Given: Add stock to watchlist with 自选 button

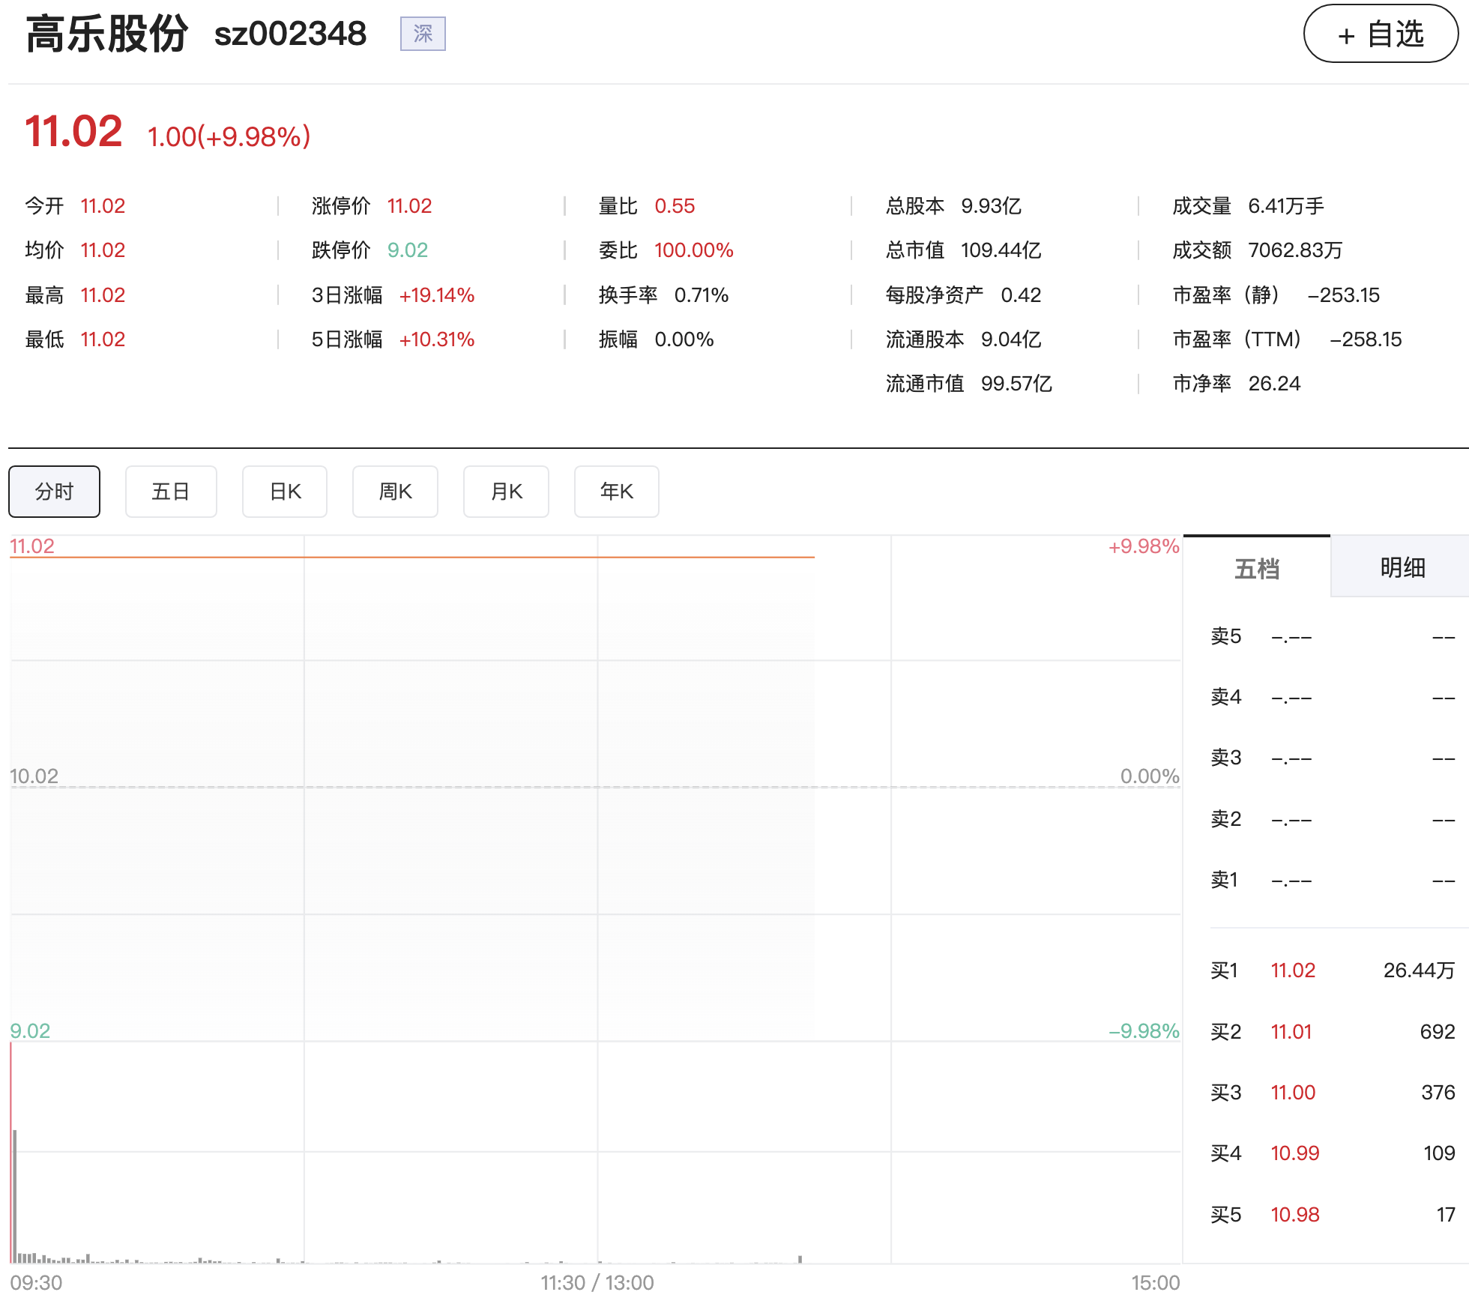Looking at the screenshot, I should 1381,34.
